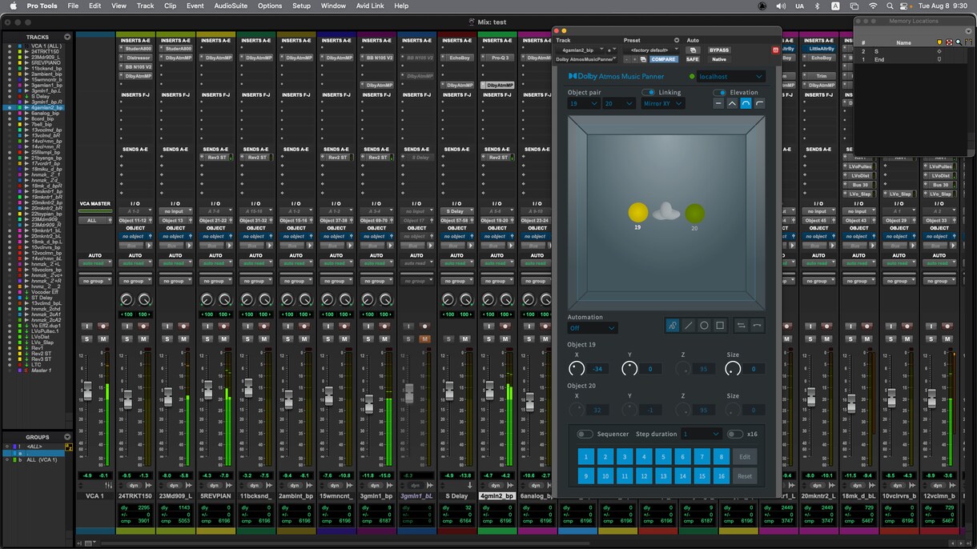Toggle the x16 switch
Screen dimensions: 977x549
click(x=734, y=435)
